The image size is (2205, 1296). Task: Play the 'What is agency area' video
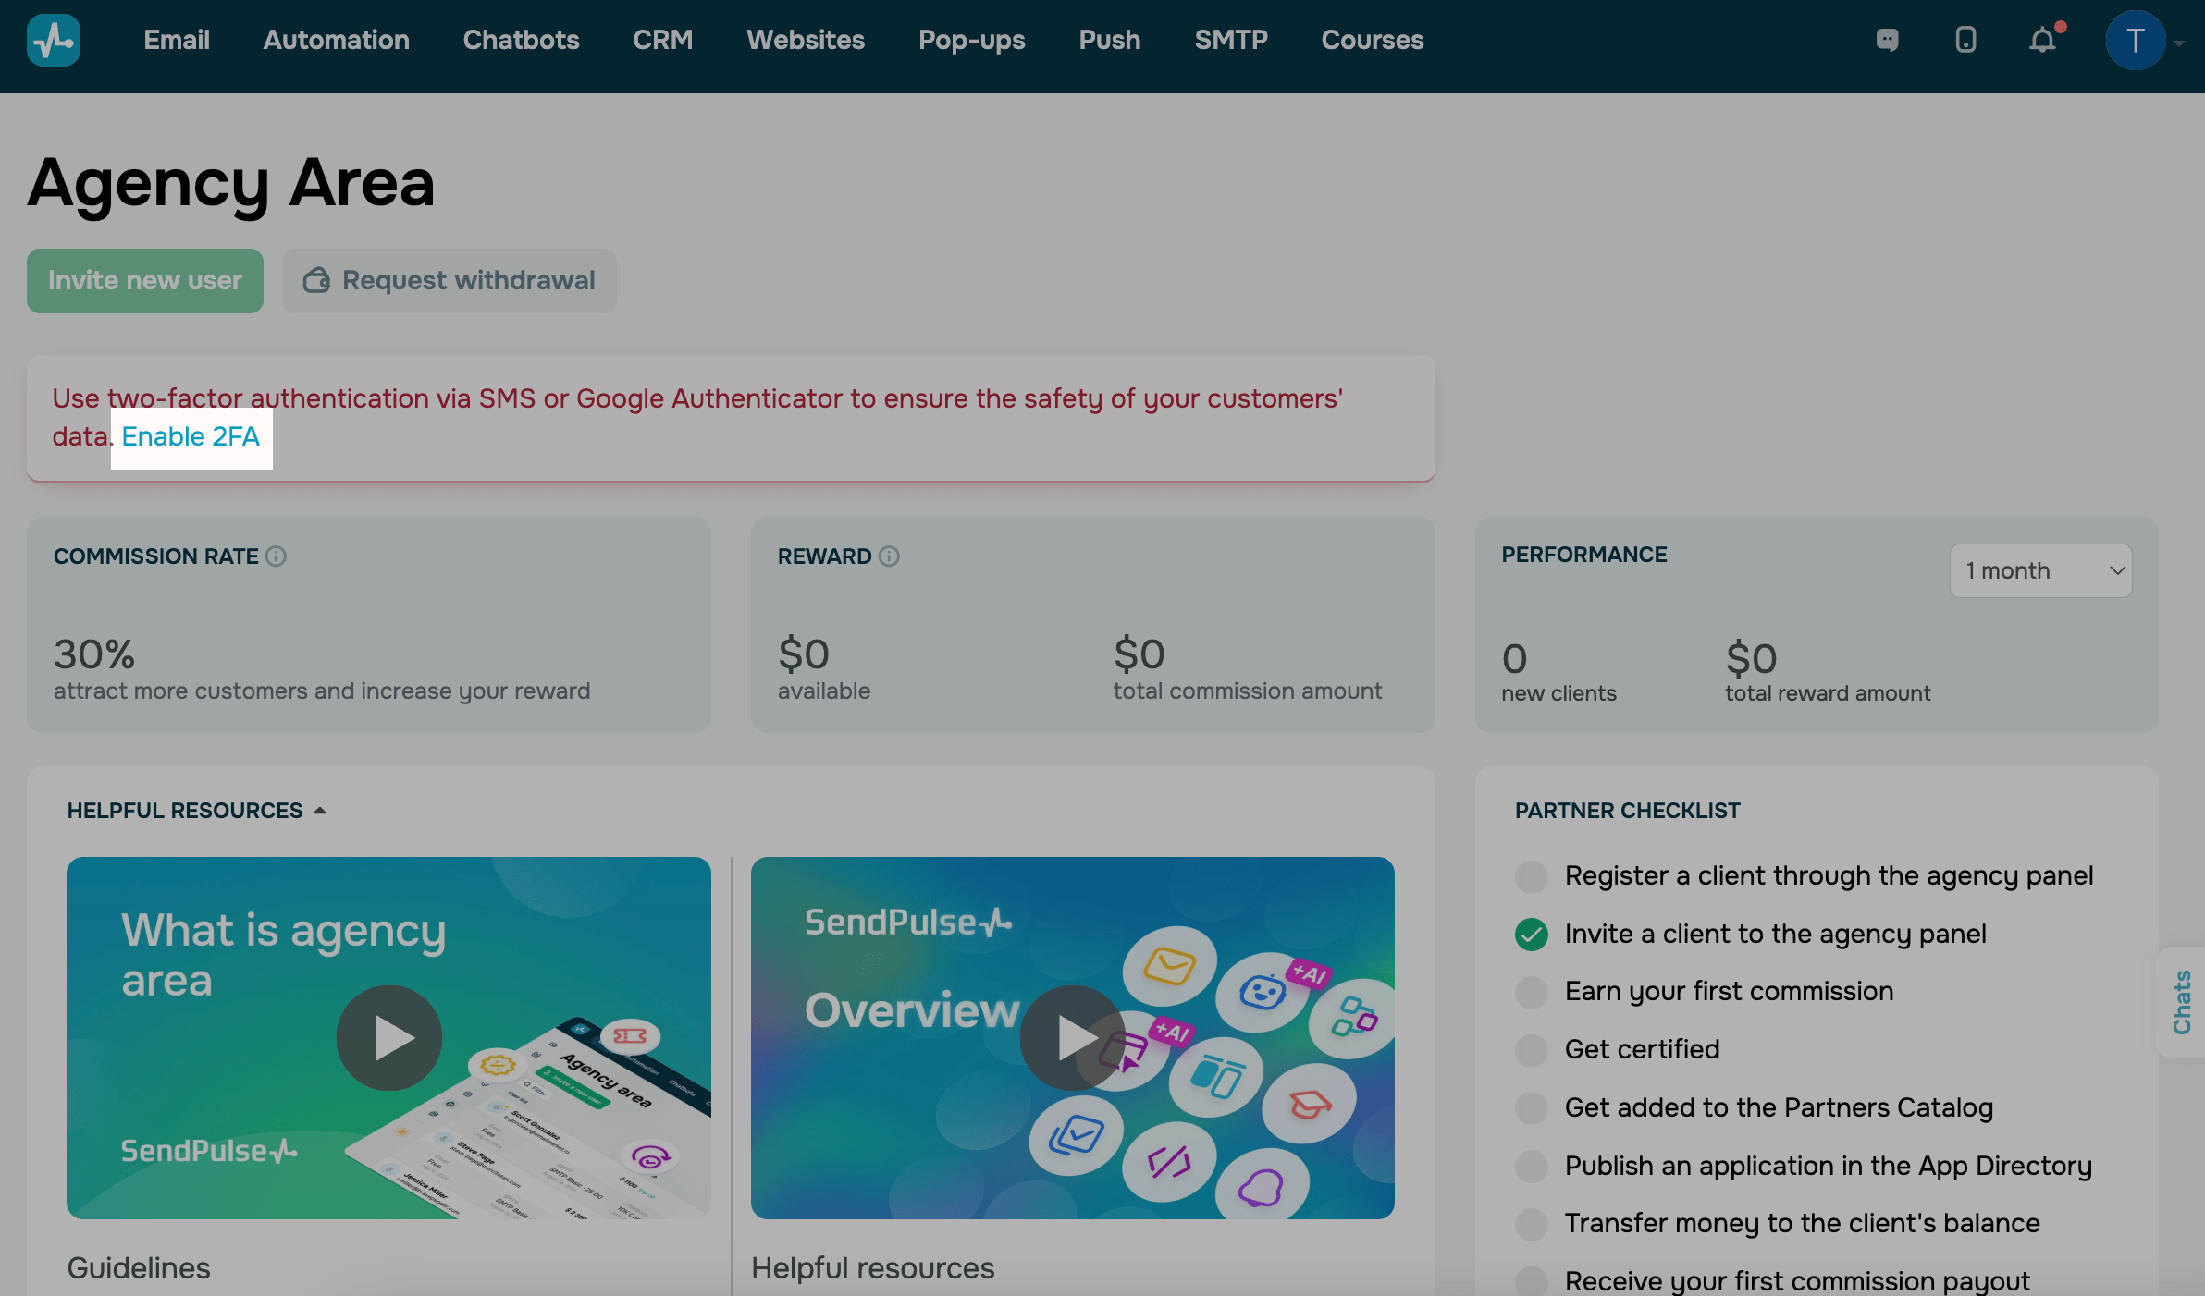tap(388, 1037)
